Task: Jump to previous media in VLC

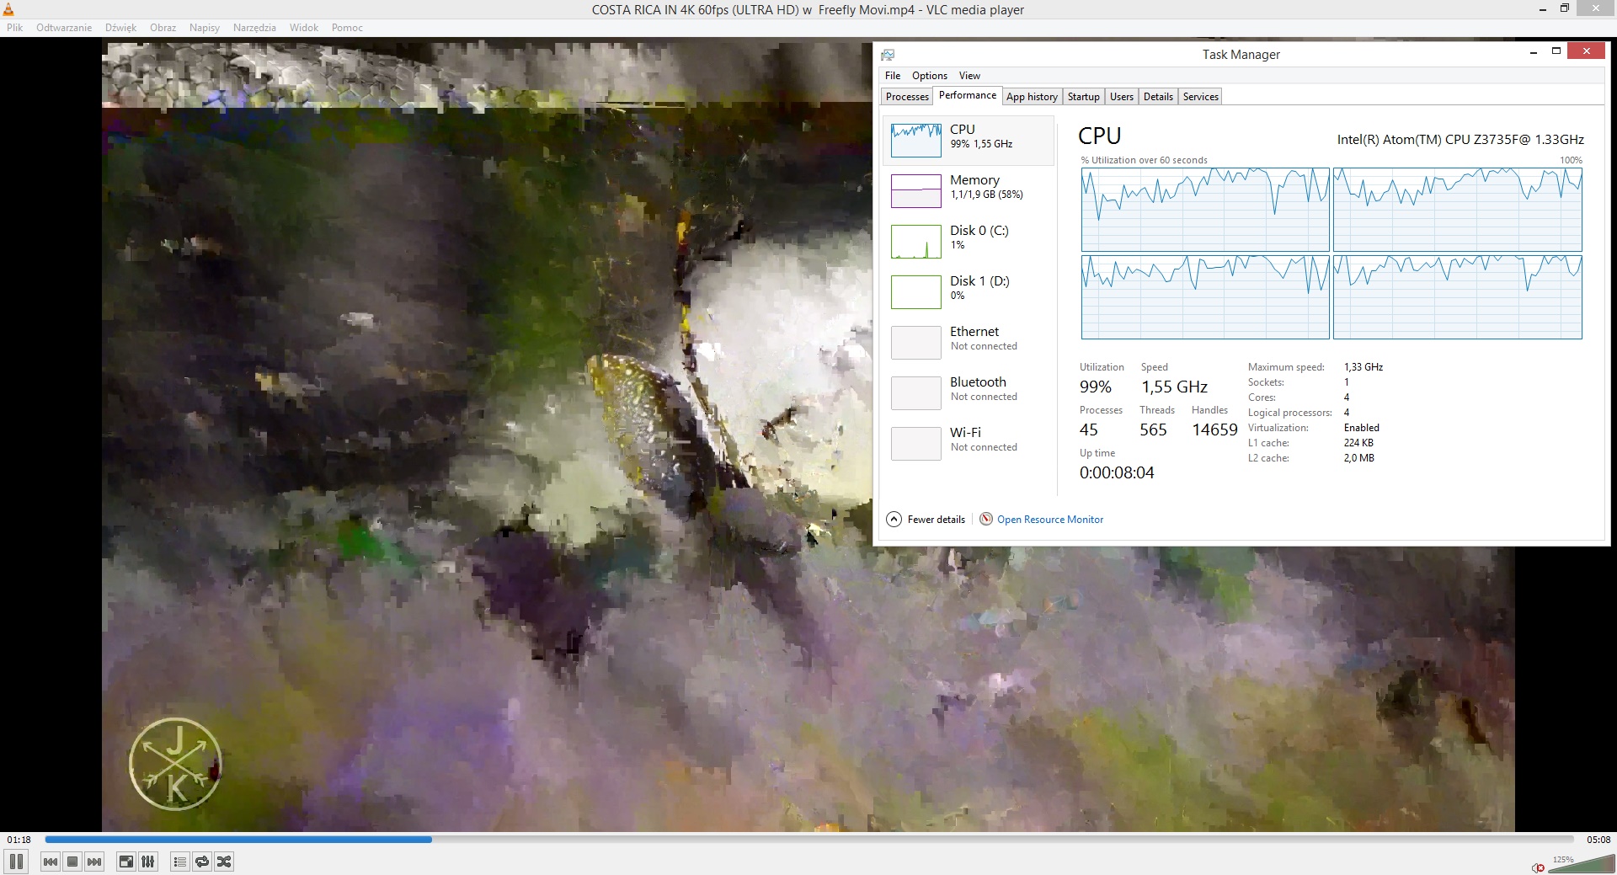Action: [51, 862]
